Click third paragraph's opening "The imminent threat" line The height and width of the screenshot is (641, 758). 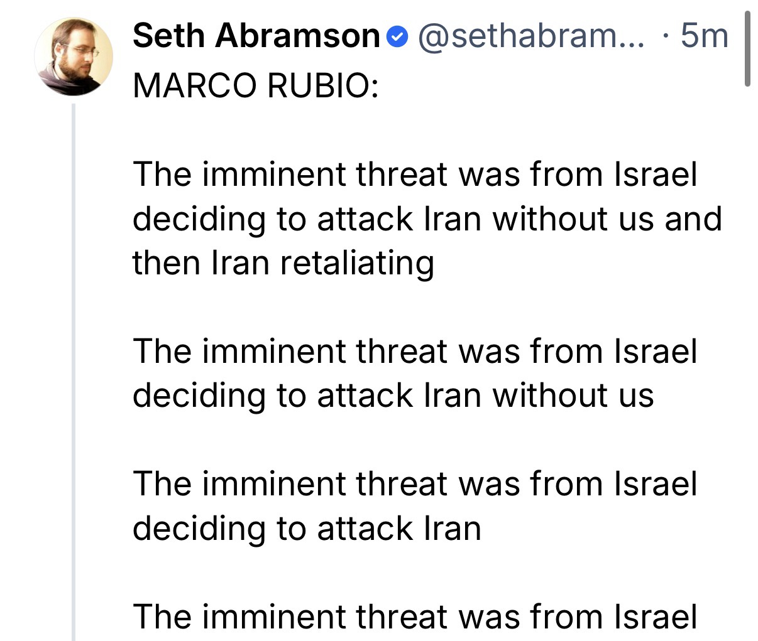(x=415, y=484)
